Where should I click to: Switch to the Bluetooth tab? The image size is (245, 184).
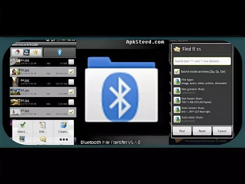59,52
